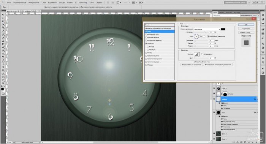Switch to the Каналы panel tab
The height and width of the screenshot is (144, 266).
(x=221, y=13)
